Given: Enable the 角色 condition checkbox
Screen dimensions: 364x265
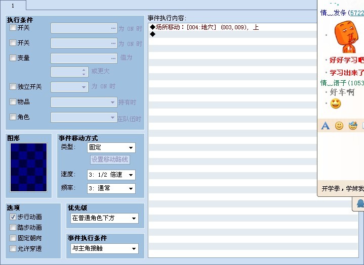Looking at the screenshot, I should pyautogui.click(x=13, y=117).
